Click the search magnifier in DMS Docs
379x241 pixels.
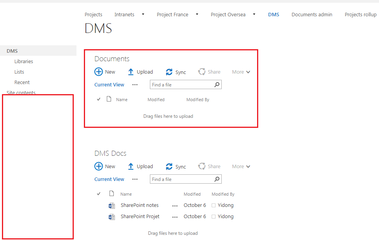[x=217, y=179]
